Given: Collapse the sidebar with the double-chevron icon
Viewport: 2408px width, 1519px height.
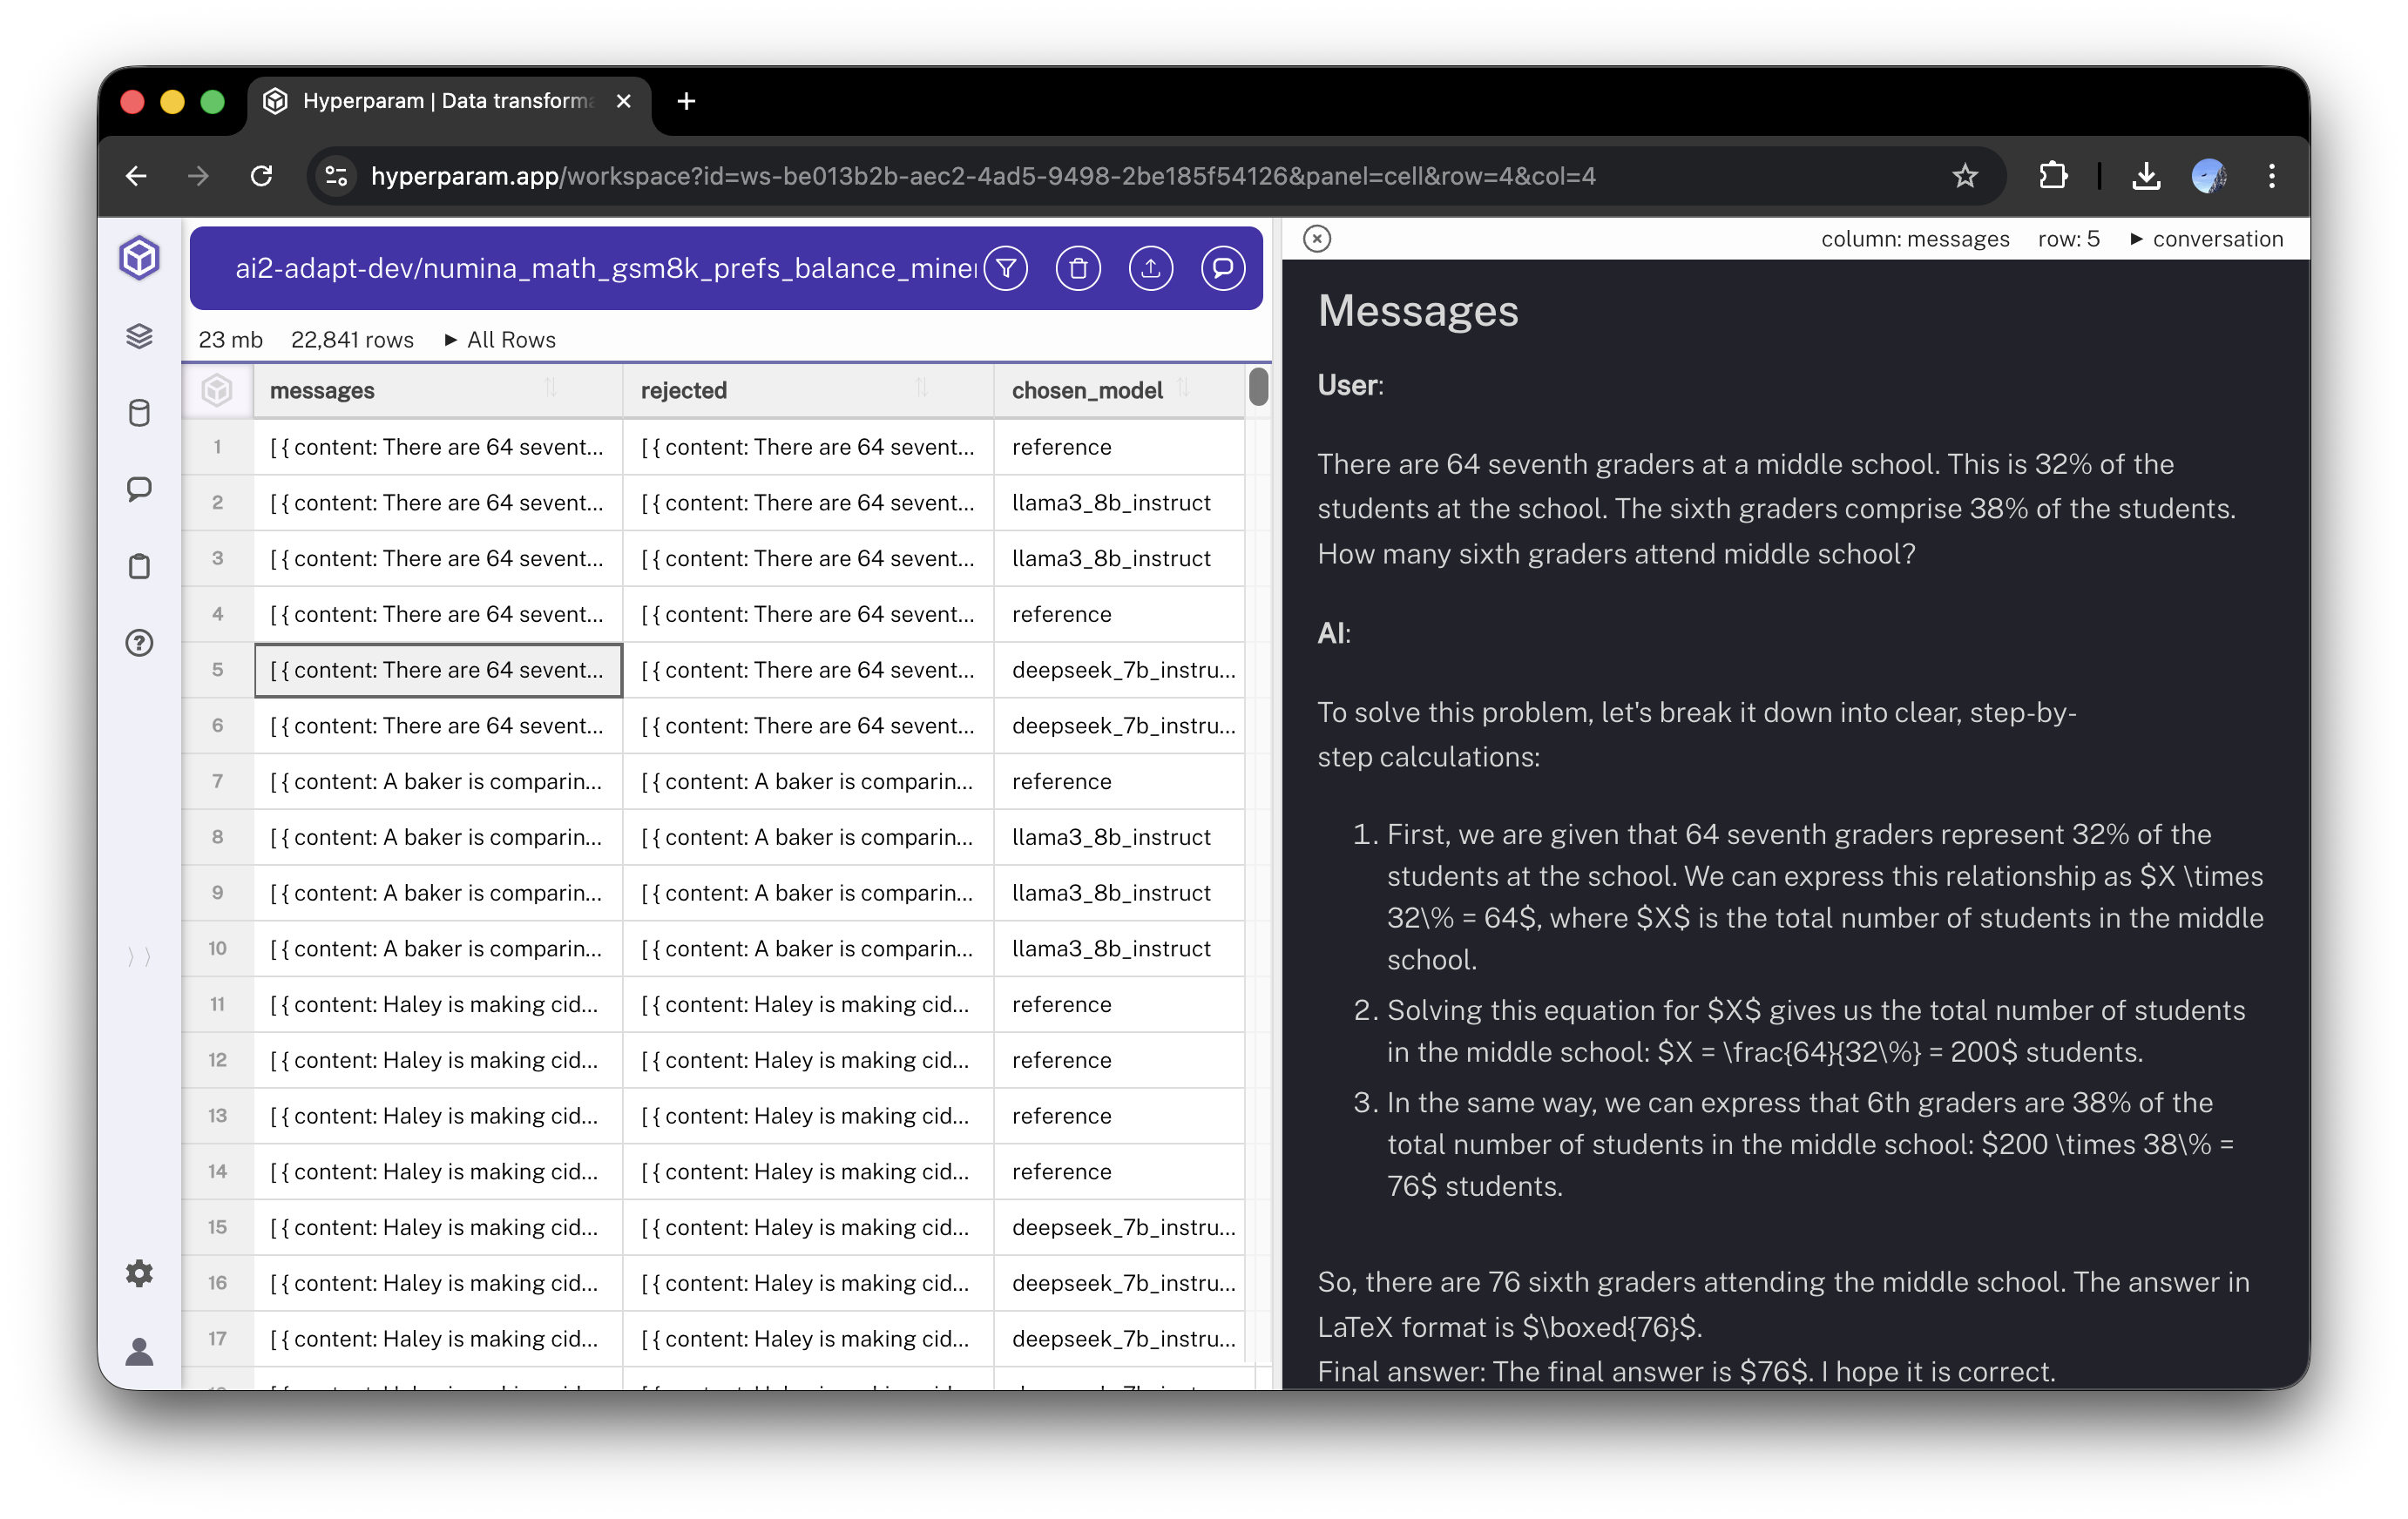Looking at the screenshot, I should 139,956.
